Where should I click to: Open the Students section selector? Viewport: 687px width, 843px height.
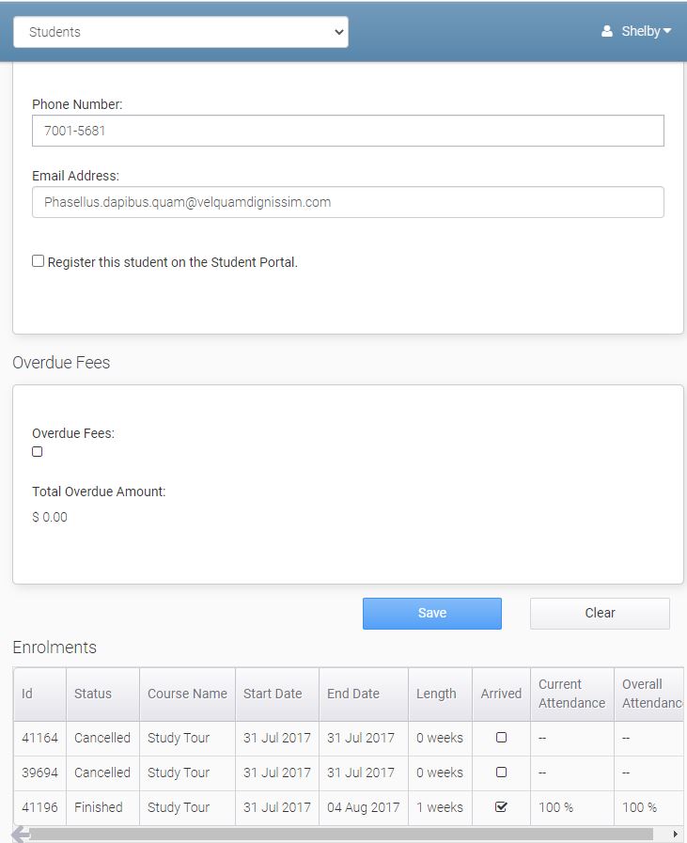tap(180, 30)
